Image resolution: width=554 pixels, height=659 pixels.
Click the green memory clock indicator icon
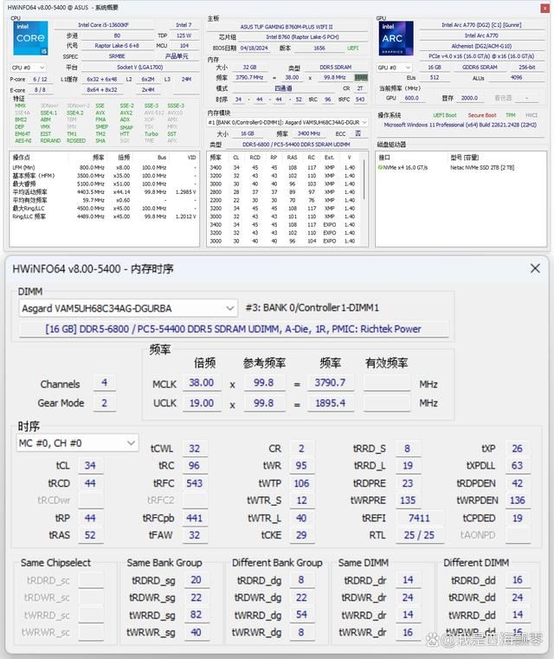point(361,77)
